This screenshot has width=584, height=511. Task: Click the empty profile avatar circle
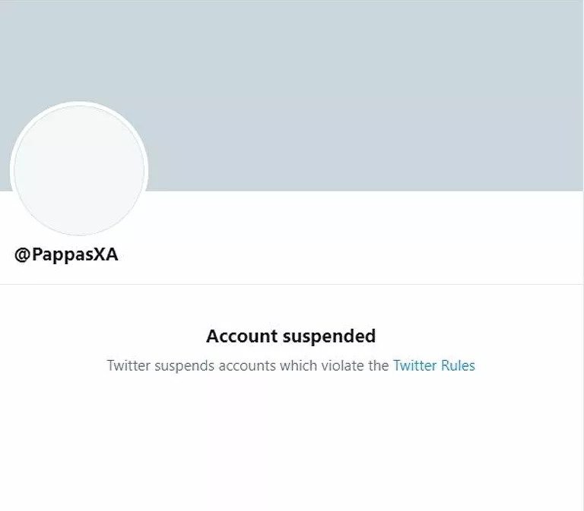point(79,170)
